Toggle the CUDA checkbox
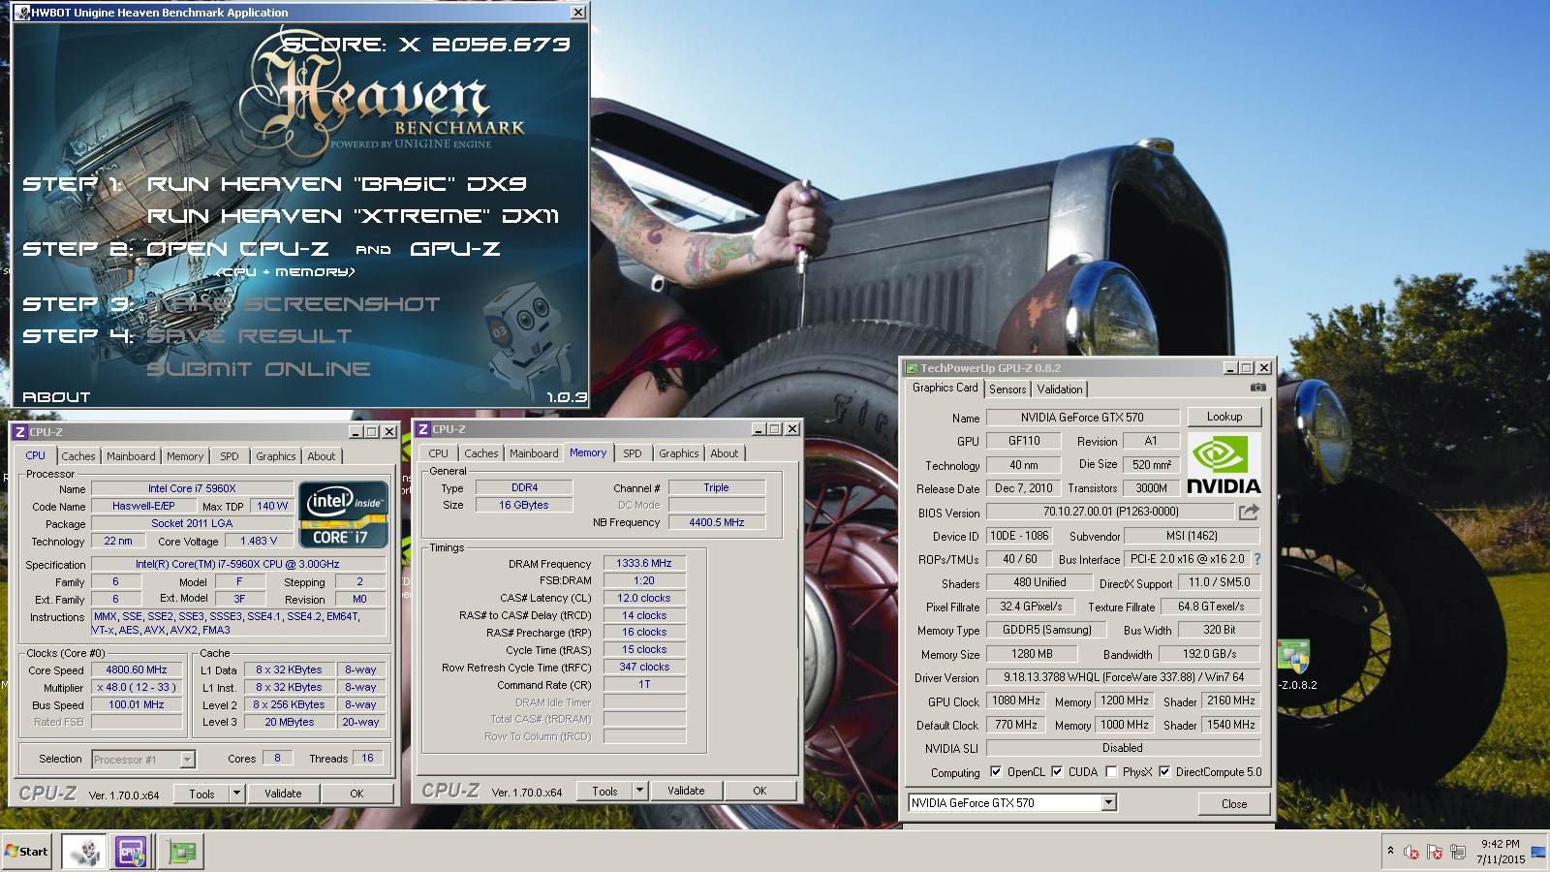The width and height of the screenshot is (1550, 872). pos(1057,772)
